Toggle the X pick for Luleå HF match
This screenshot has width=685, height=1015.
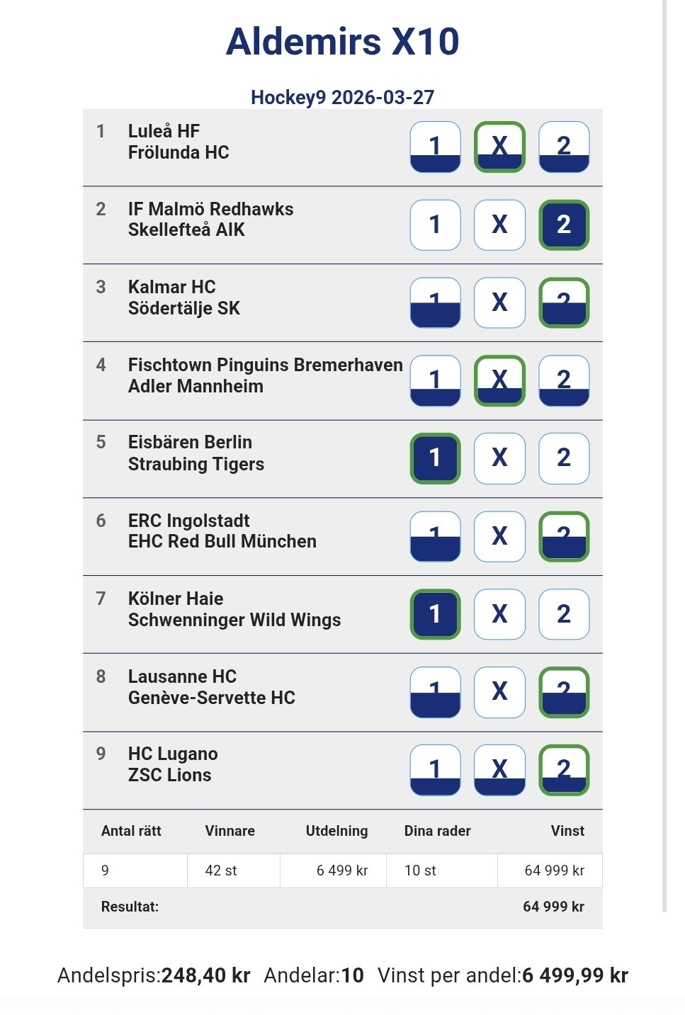click(499, 147)
